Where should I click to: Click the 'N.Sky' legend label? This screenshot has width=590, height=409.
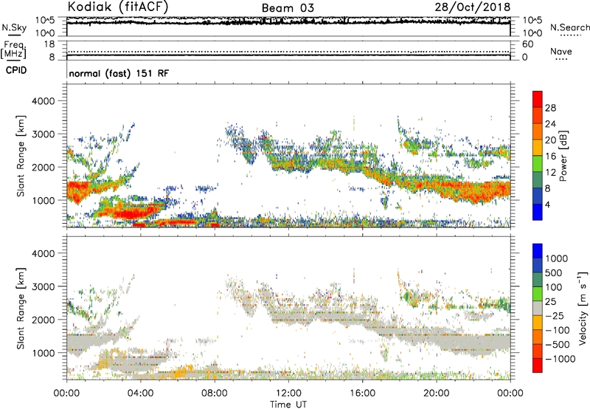[14, 27]
